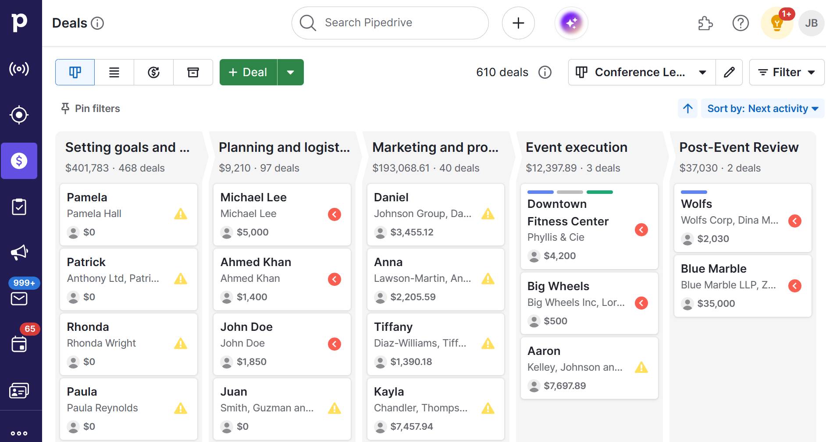Image resolution: width=826 pixels, height=442 pixels.
Task: Select the Deals dollar icon in the sidebar
Action: click(19, 161)
